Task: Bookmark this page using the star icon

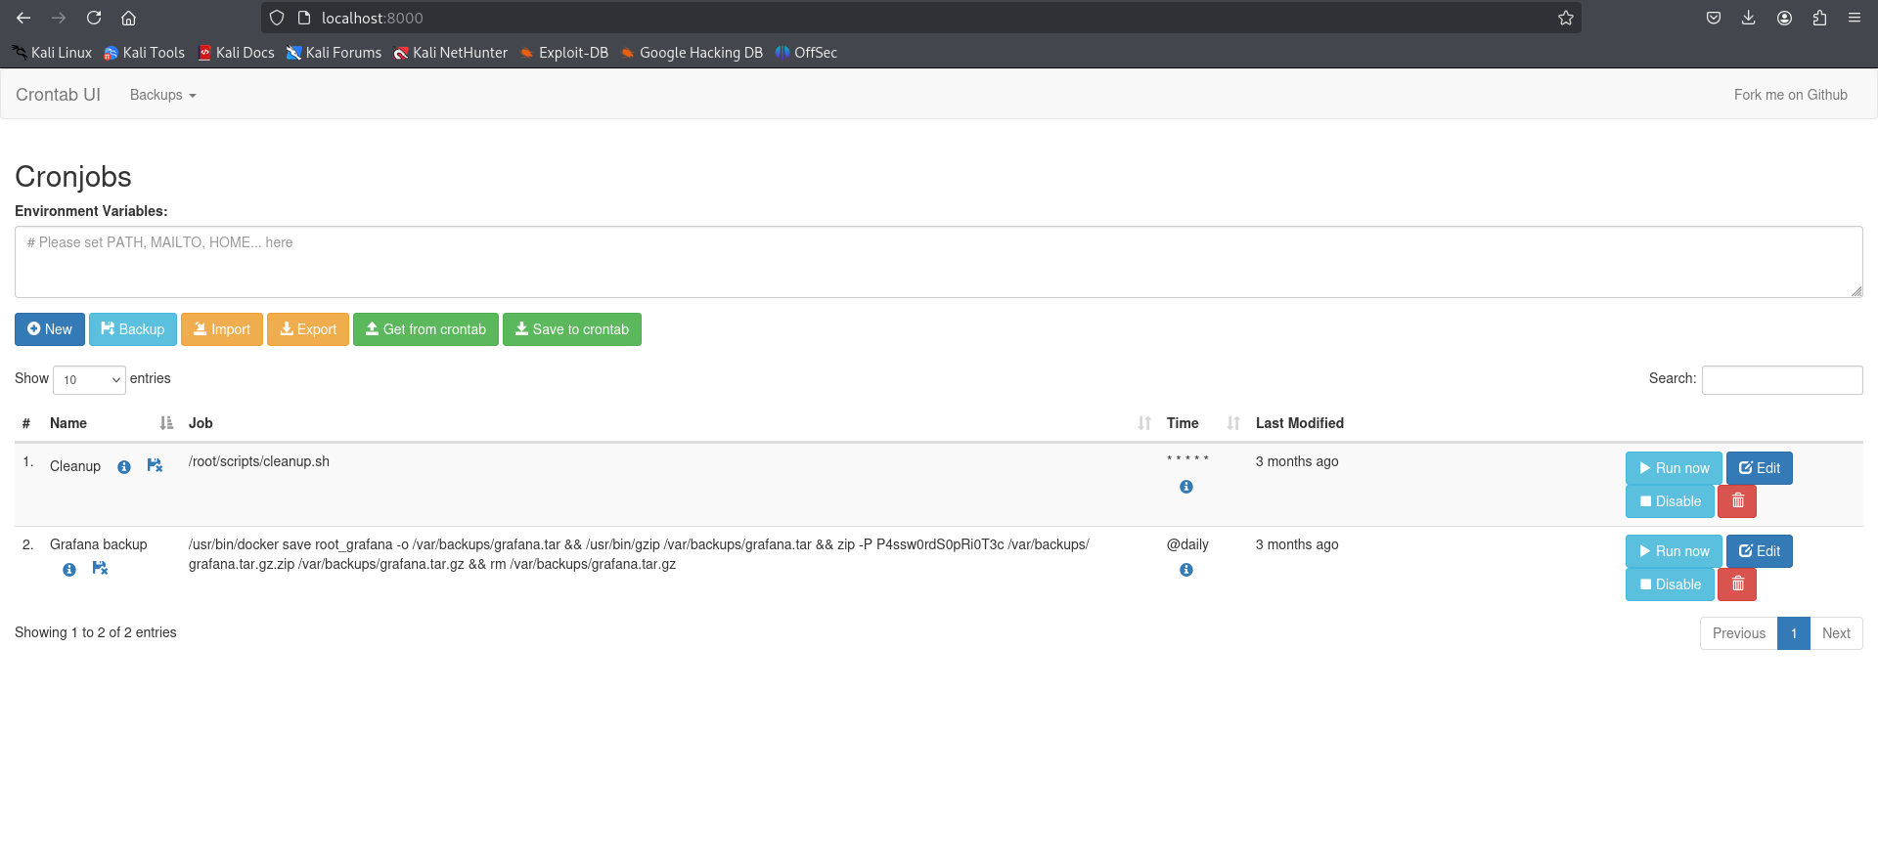Action: point(1565,18)
